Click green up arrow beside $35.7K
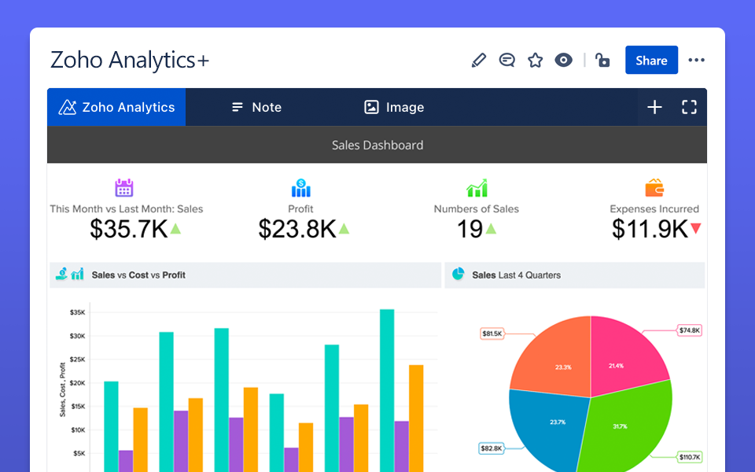The height and width of the screenshot is (472, 755). click(175, 228)
